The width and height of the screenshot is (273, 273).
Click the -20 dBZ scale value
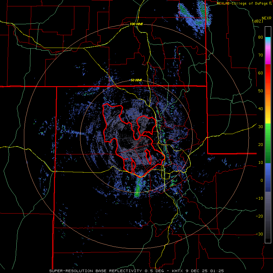tap(259, 216)
